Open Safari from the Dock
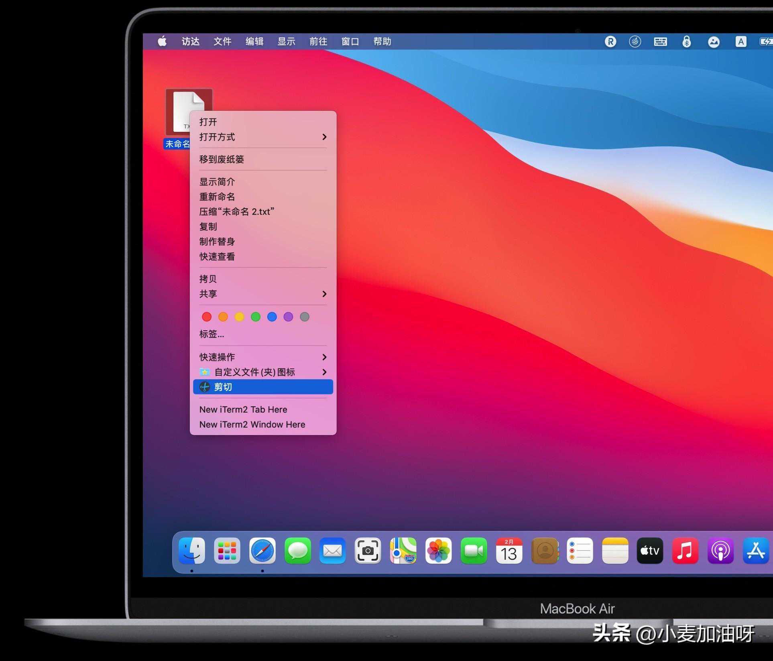This screenshot has width=773, height=661. click(262, 551)
